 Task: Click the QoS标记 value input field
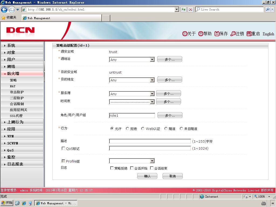pyautogui.click(x=150, y=148)
